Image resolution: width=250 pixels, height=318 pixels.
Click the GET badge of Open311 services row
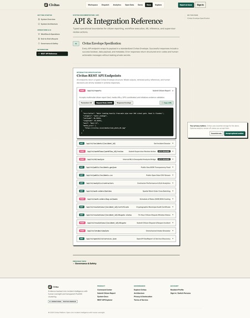82,239
